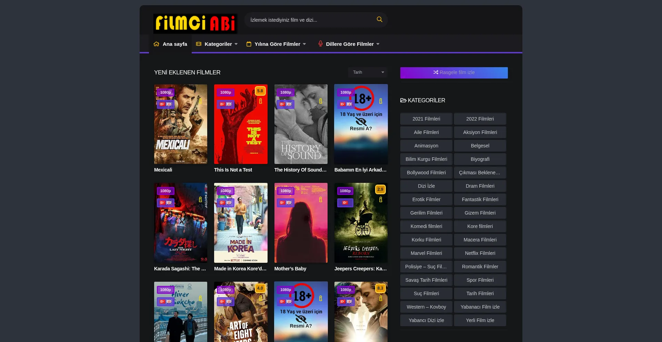This screenshot has height=342, width=662.
Task: Click the folder icon beside KATEGORİLER
Action: tap(403, 100)
